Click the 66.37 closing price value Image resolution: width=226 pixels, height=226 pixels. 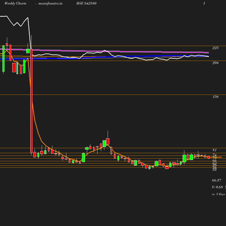217,180
